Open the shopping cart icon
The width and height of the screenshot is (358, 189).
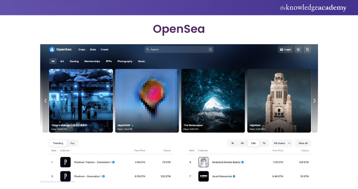click(x=307, y=49)
